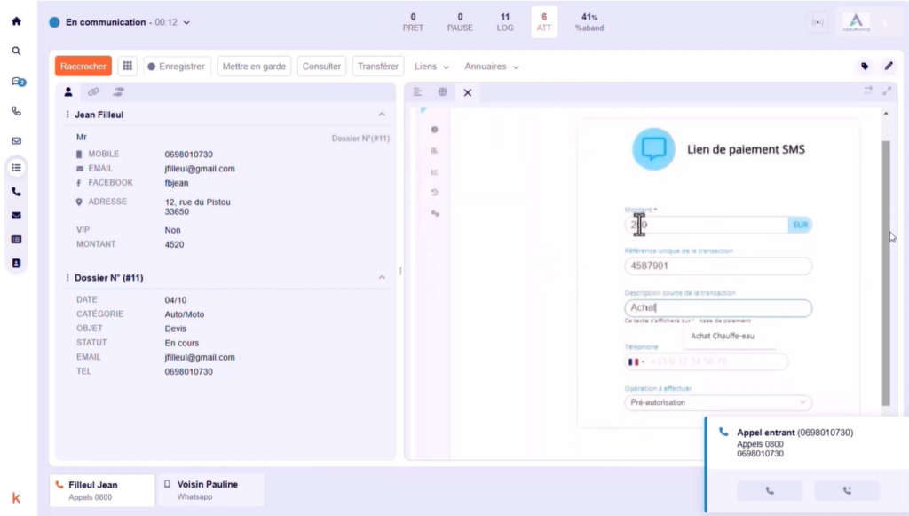The width and height of the screenshot is (909, 516).
Task: Open the home icon in the sidebar
Action: click(16, 21)
